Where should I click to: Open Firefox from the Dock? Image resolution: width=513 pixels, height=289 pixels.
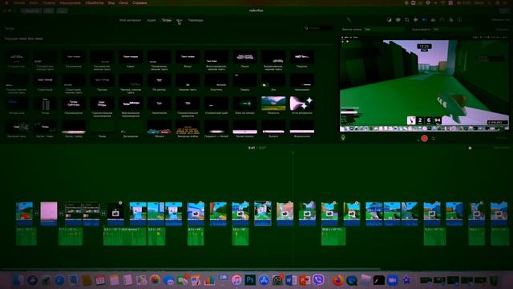point(337,280)
